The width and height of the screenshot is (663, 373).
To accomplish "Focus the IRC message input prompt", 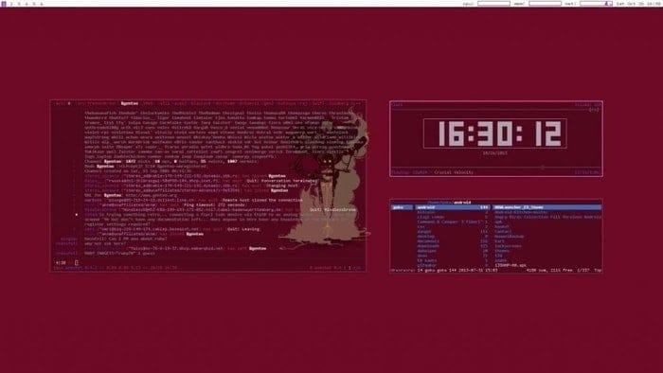I will (77, 263).
